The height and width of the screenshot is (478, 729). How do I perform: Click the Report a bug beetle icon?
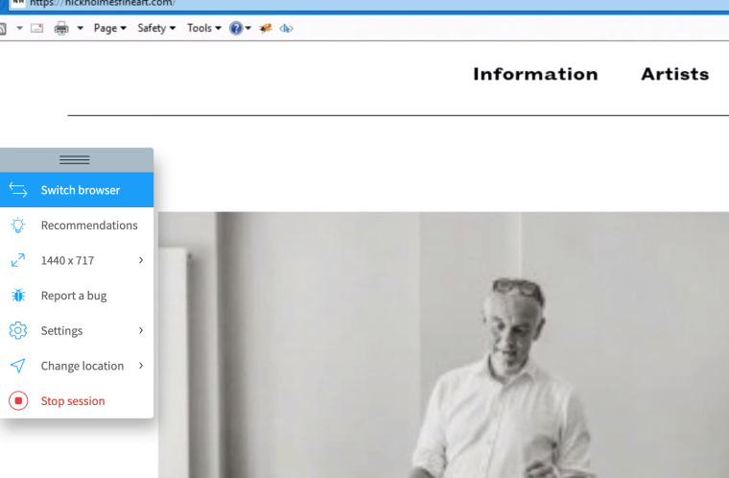18,296
